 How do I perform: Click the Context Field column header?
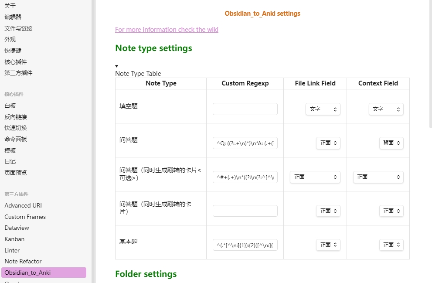tap(378, 83)
